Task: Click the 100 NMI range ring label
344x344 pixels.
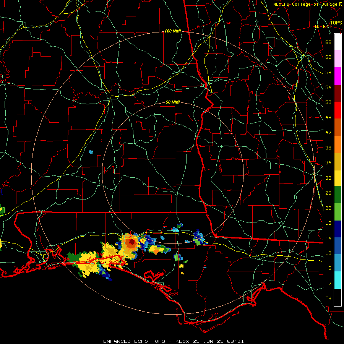Action: (173, 31)
